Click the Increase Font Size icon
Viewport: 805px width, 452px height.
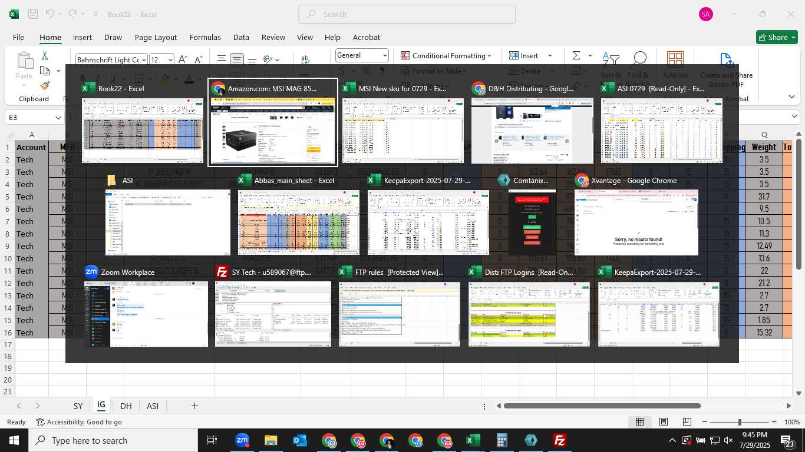coord(183,59)
